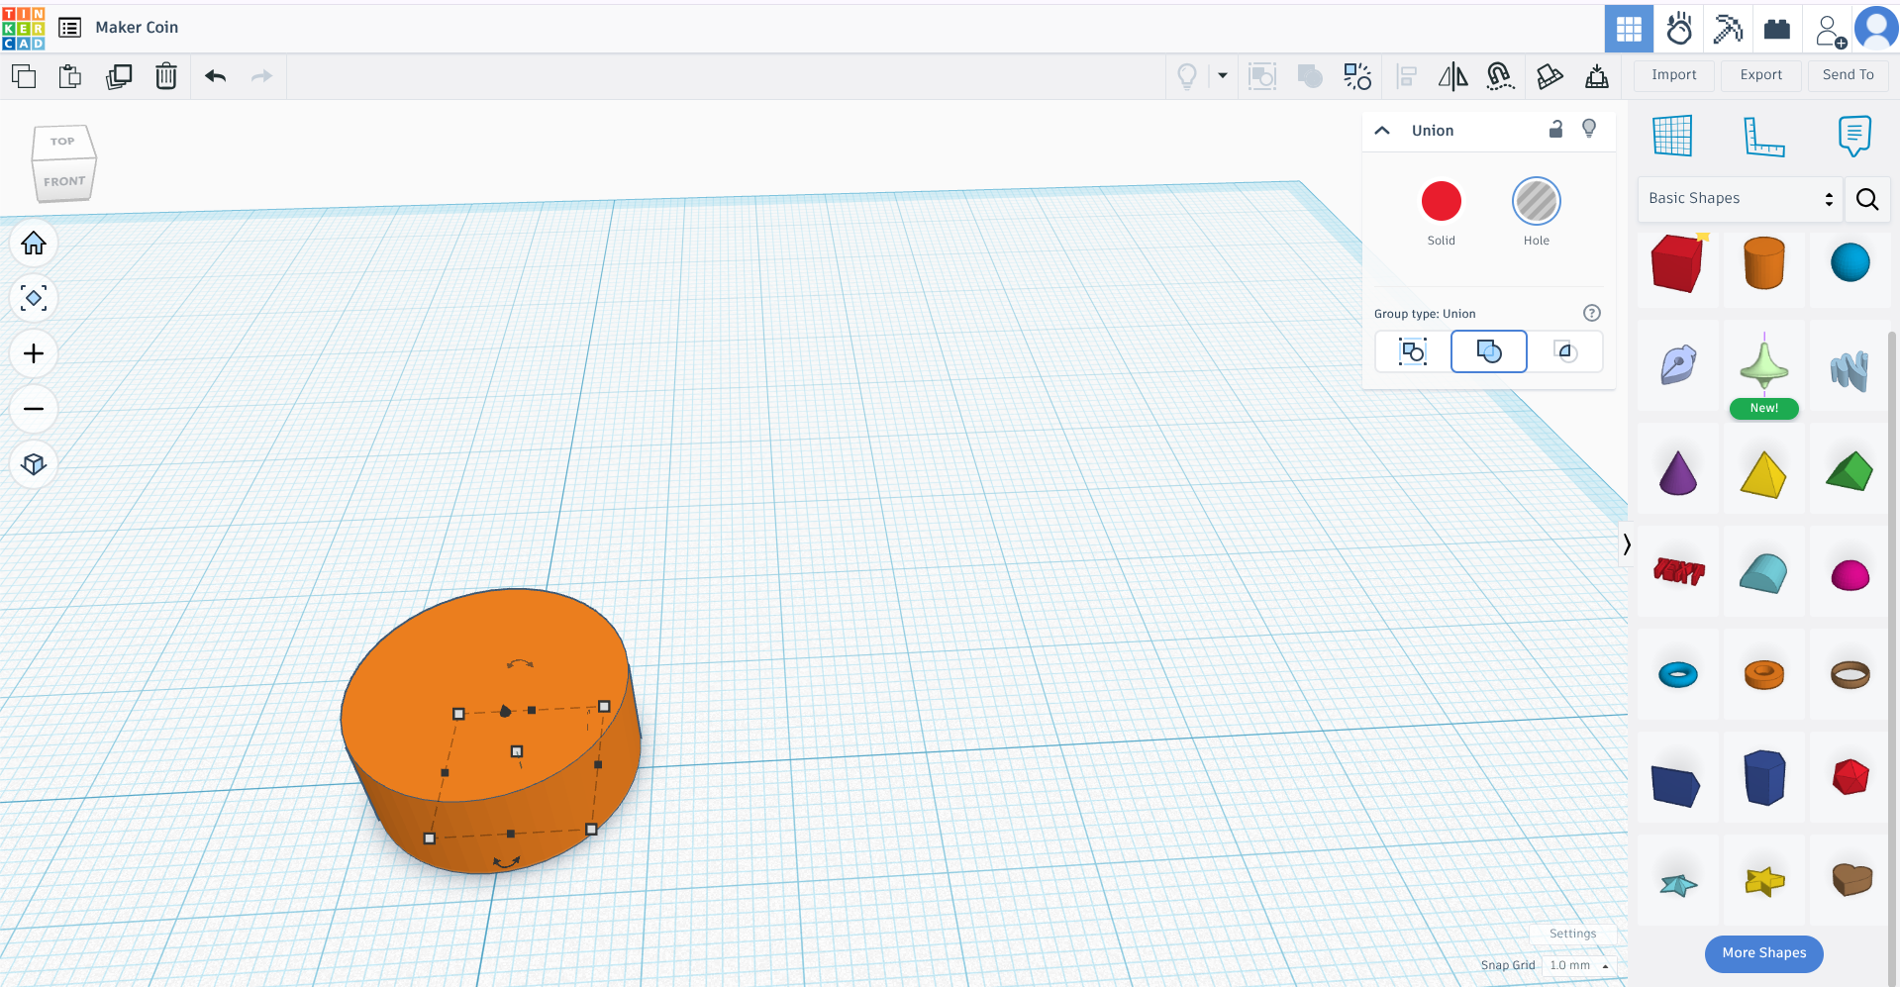The image size is (1900, 987).
Task: Click the Send To button
Action: tap(1849, 75)
